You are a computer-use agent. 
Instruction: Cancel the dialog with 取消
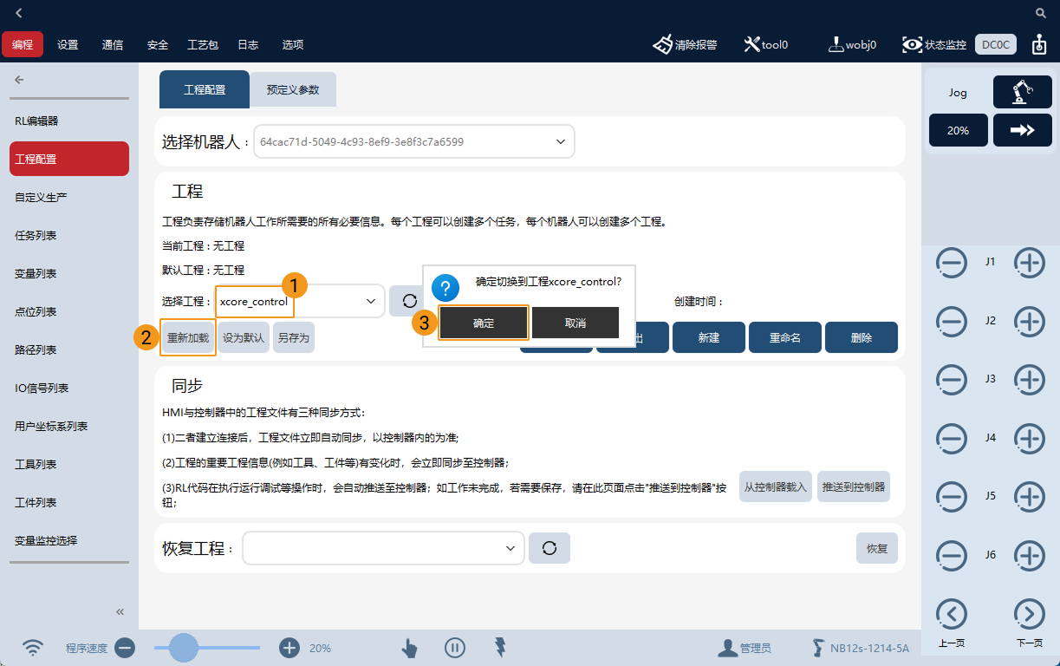pos(576,323)
